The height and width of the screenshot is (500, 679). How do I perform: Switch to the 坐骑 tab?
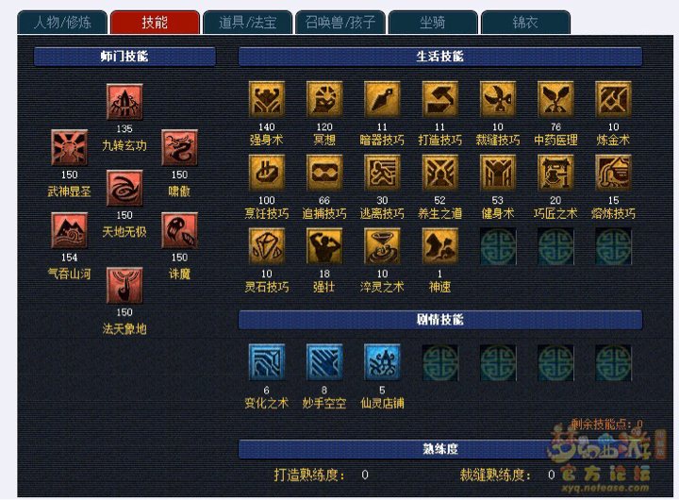[x=433, y=23]
